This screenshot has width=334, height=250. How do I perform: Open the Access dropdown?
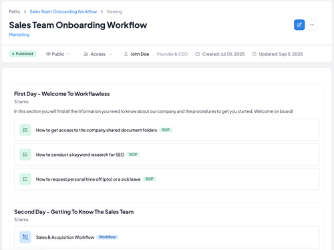click(x=98, y=54)
